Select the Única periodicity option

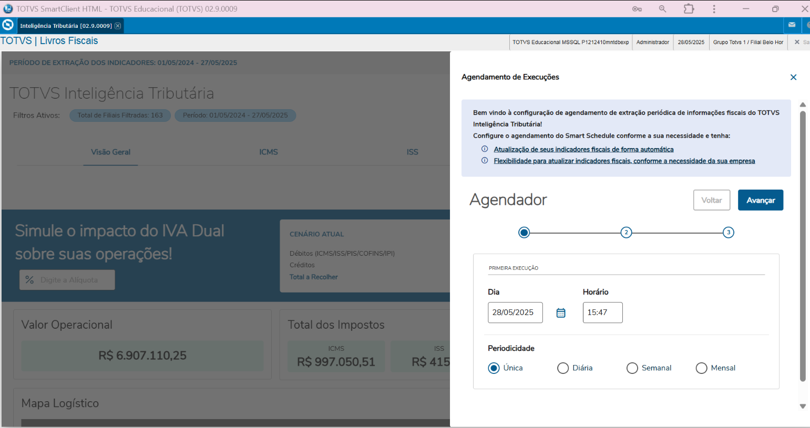tap(494, 368)
